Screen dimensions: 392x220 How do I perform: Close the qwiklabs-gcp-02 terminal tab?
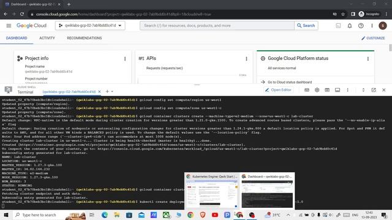click(99, 92)
